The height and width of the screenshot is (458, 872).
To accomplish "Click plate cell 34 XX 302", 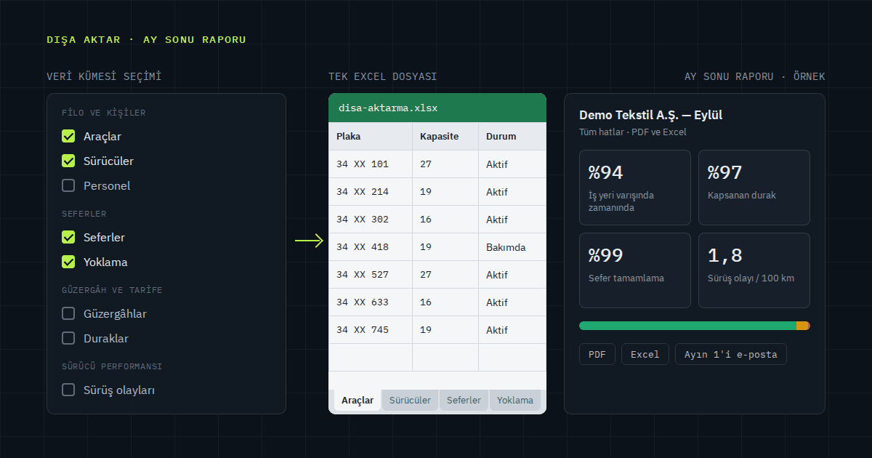I will [371, 220].
